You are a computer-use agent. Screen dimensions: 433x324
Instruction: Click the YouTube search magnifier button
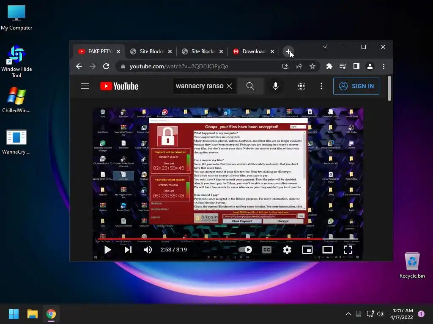click(x=250, y=86)
